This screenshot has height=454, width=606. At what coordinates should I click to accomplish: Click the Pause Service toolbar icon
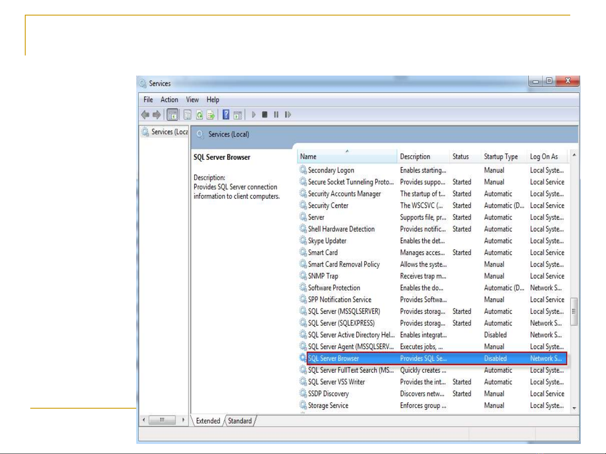point(276,115)
